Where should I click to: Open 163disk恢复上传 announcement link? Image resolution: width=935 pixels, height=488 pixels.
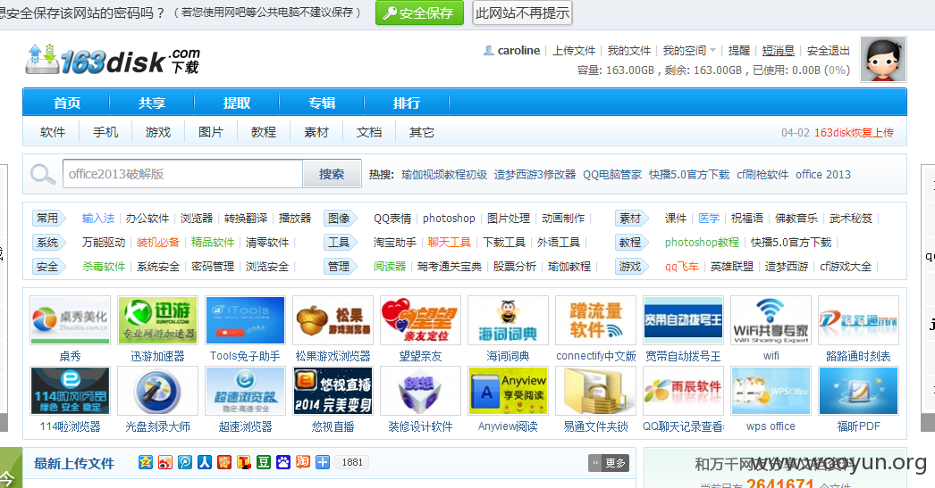(854, 133)
